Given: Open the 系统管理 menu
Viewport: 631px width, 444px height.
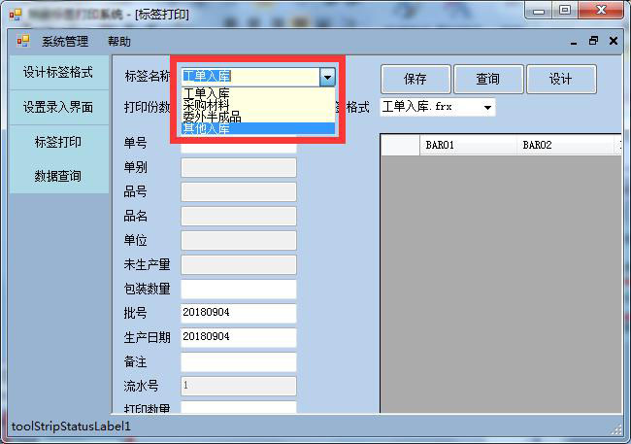Looking at the screenshot, I should pos(65,42).
